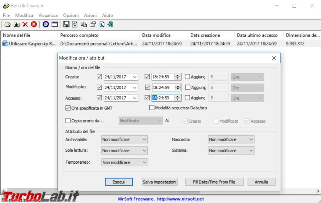Viewport: 321px width, 203px height.
Task: Refresh the file list using the green arrows icon
Action: click(75, 24)
